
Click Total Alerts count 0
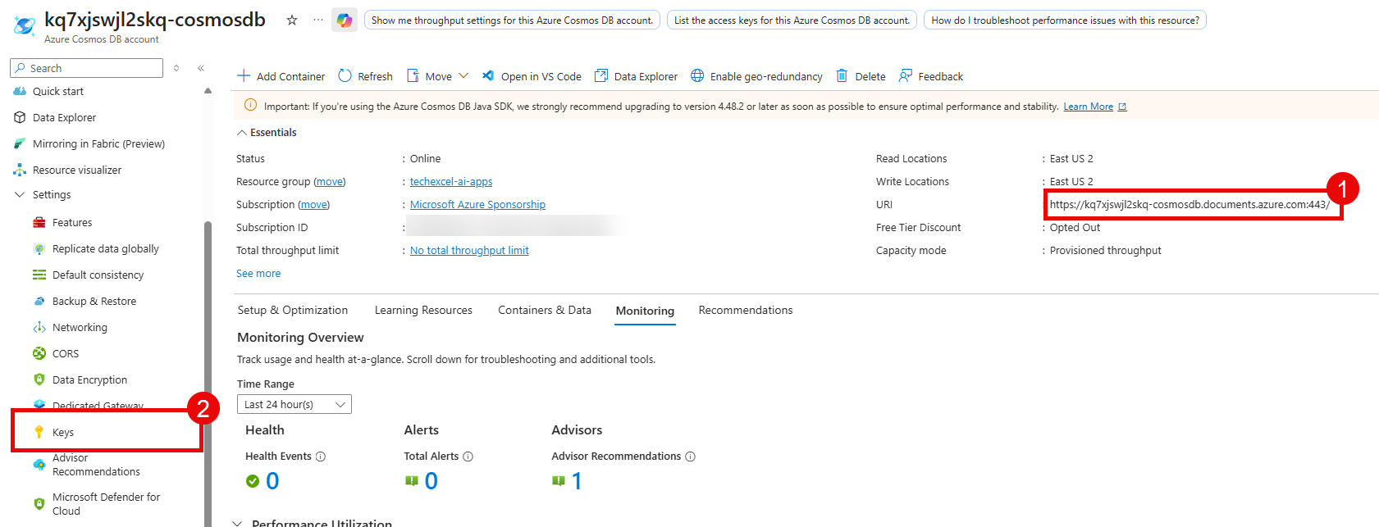pyautogui.click(x=432, y=481)
